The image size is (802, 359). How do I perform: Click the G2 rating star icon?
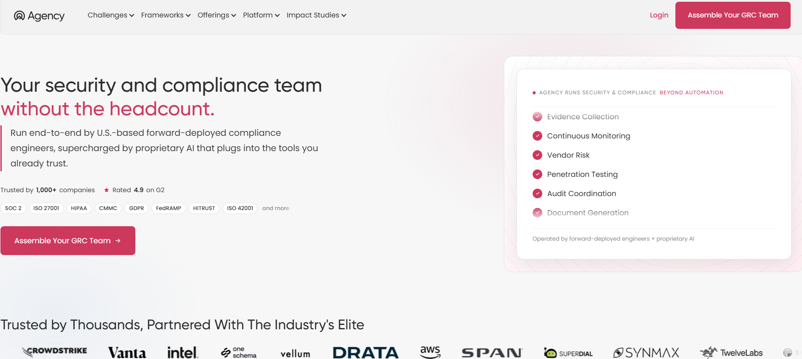click(107, 190)
